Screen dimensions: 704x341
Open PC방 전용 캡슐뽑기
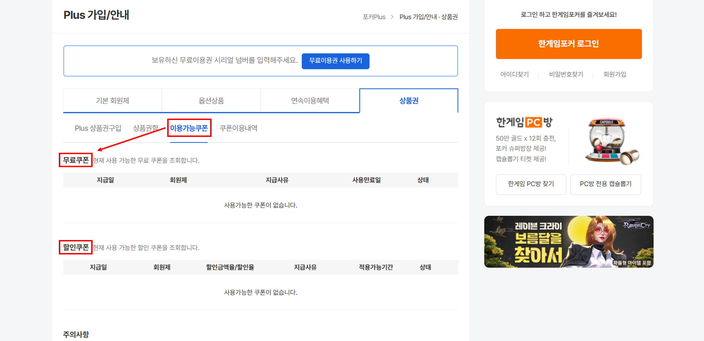[605, 184]
